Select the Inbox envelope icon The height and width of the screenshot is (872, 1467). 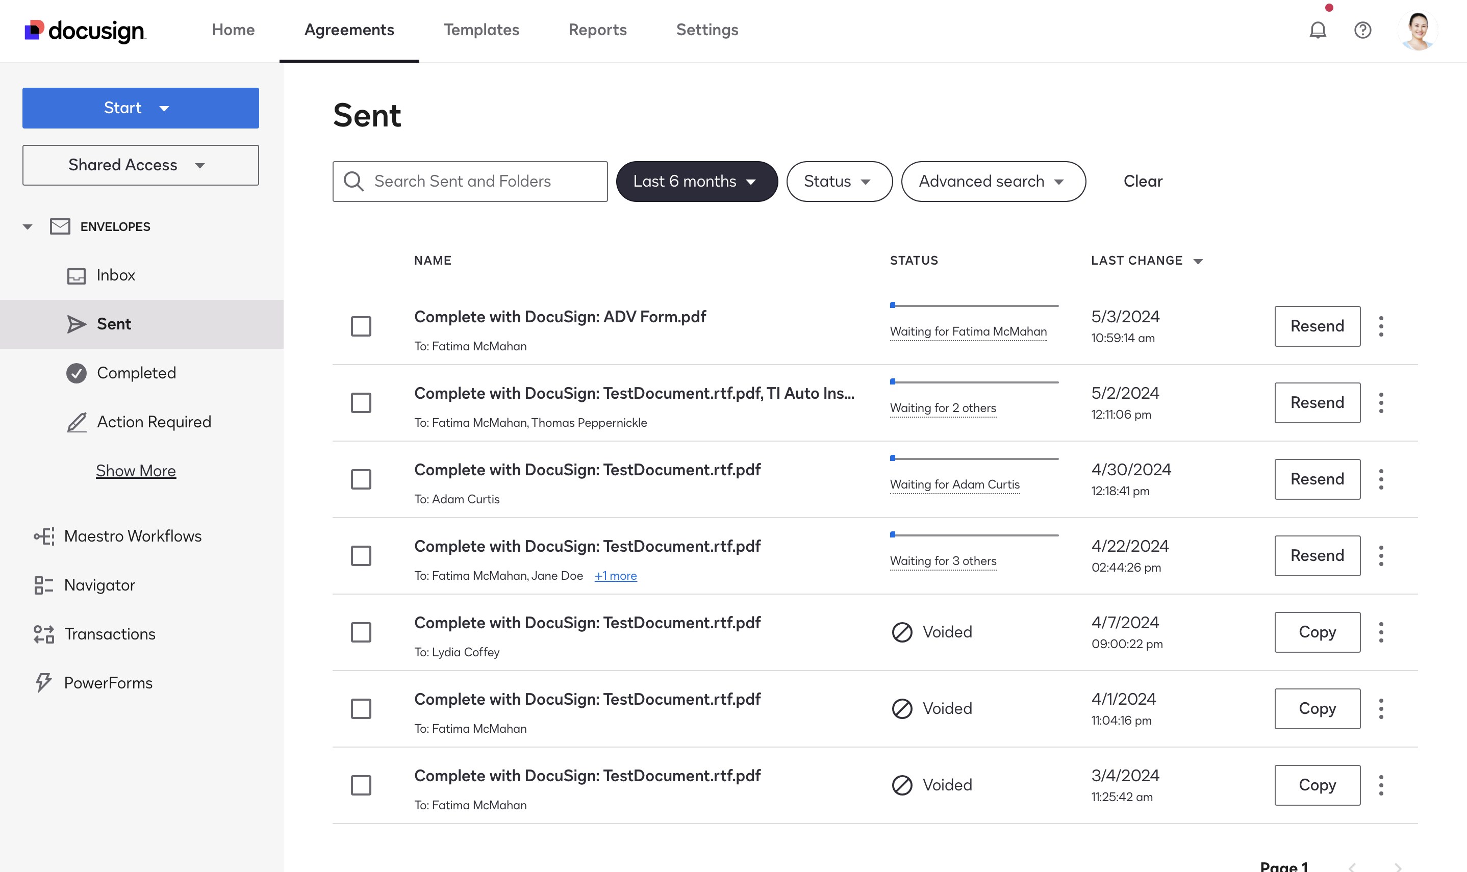[77, 275]
